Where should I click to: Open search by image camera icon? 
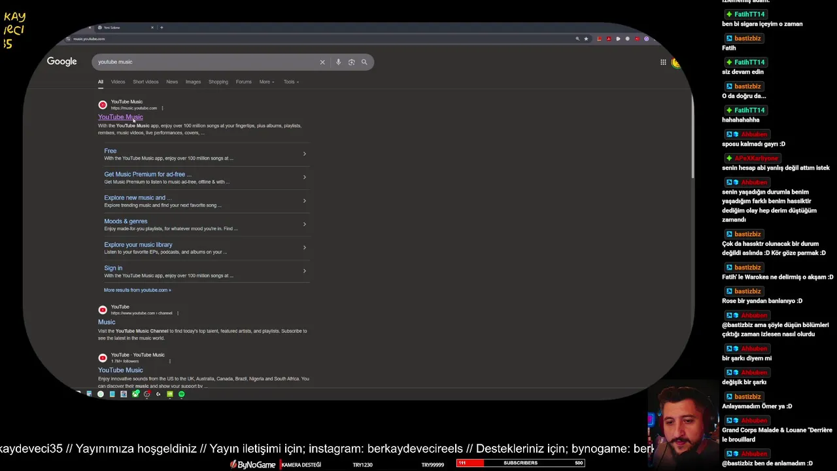[351, 62]
